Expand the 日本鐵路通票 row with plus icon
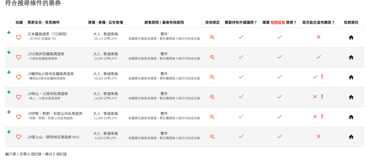Viewport: 367px width, 164px height. click(x=9, y=33)
